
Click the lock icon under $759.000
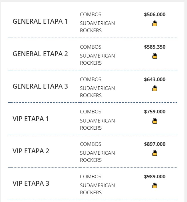pos(155,121)
